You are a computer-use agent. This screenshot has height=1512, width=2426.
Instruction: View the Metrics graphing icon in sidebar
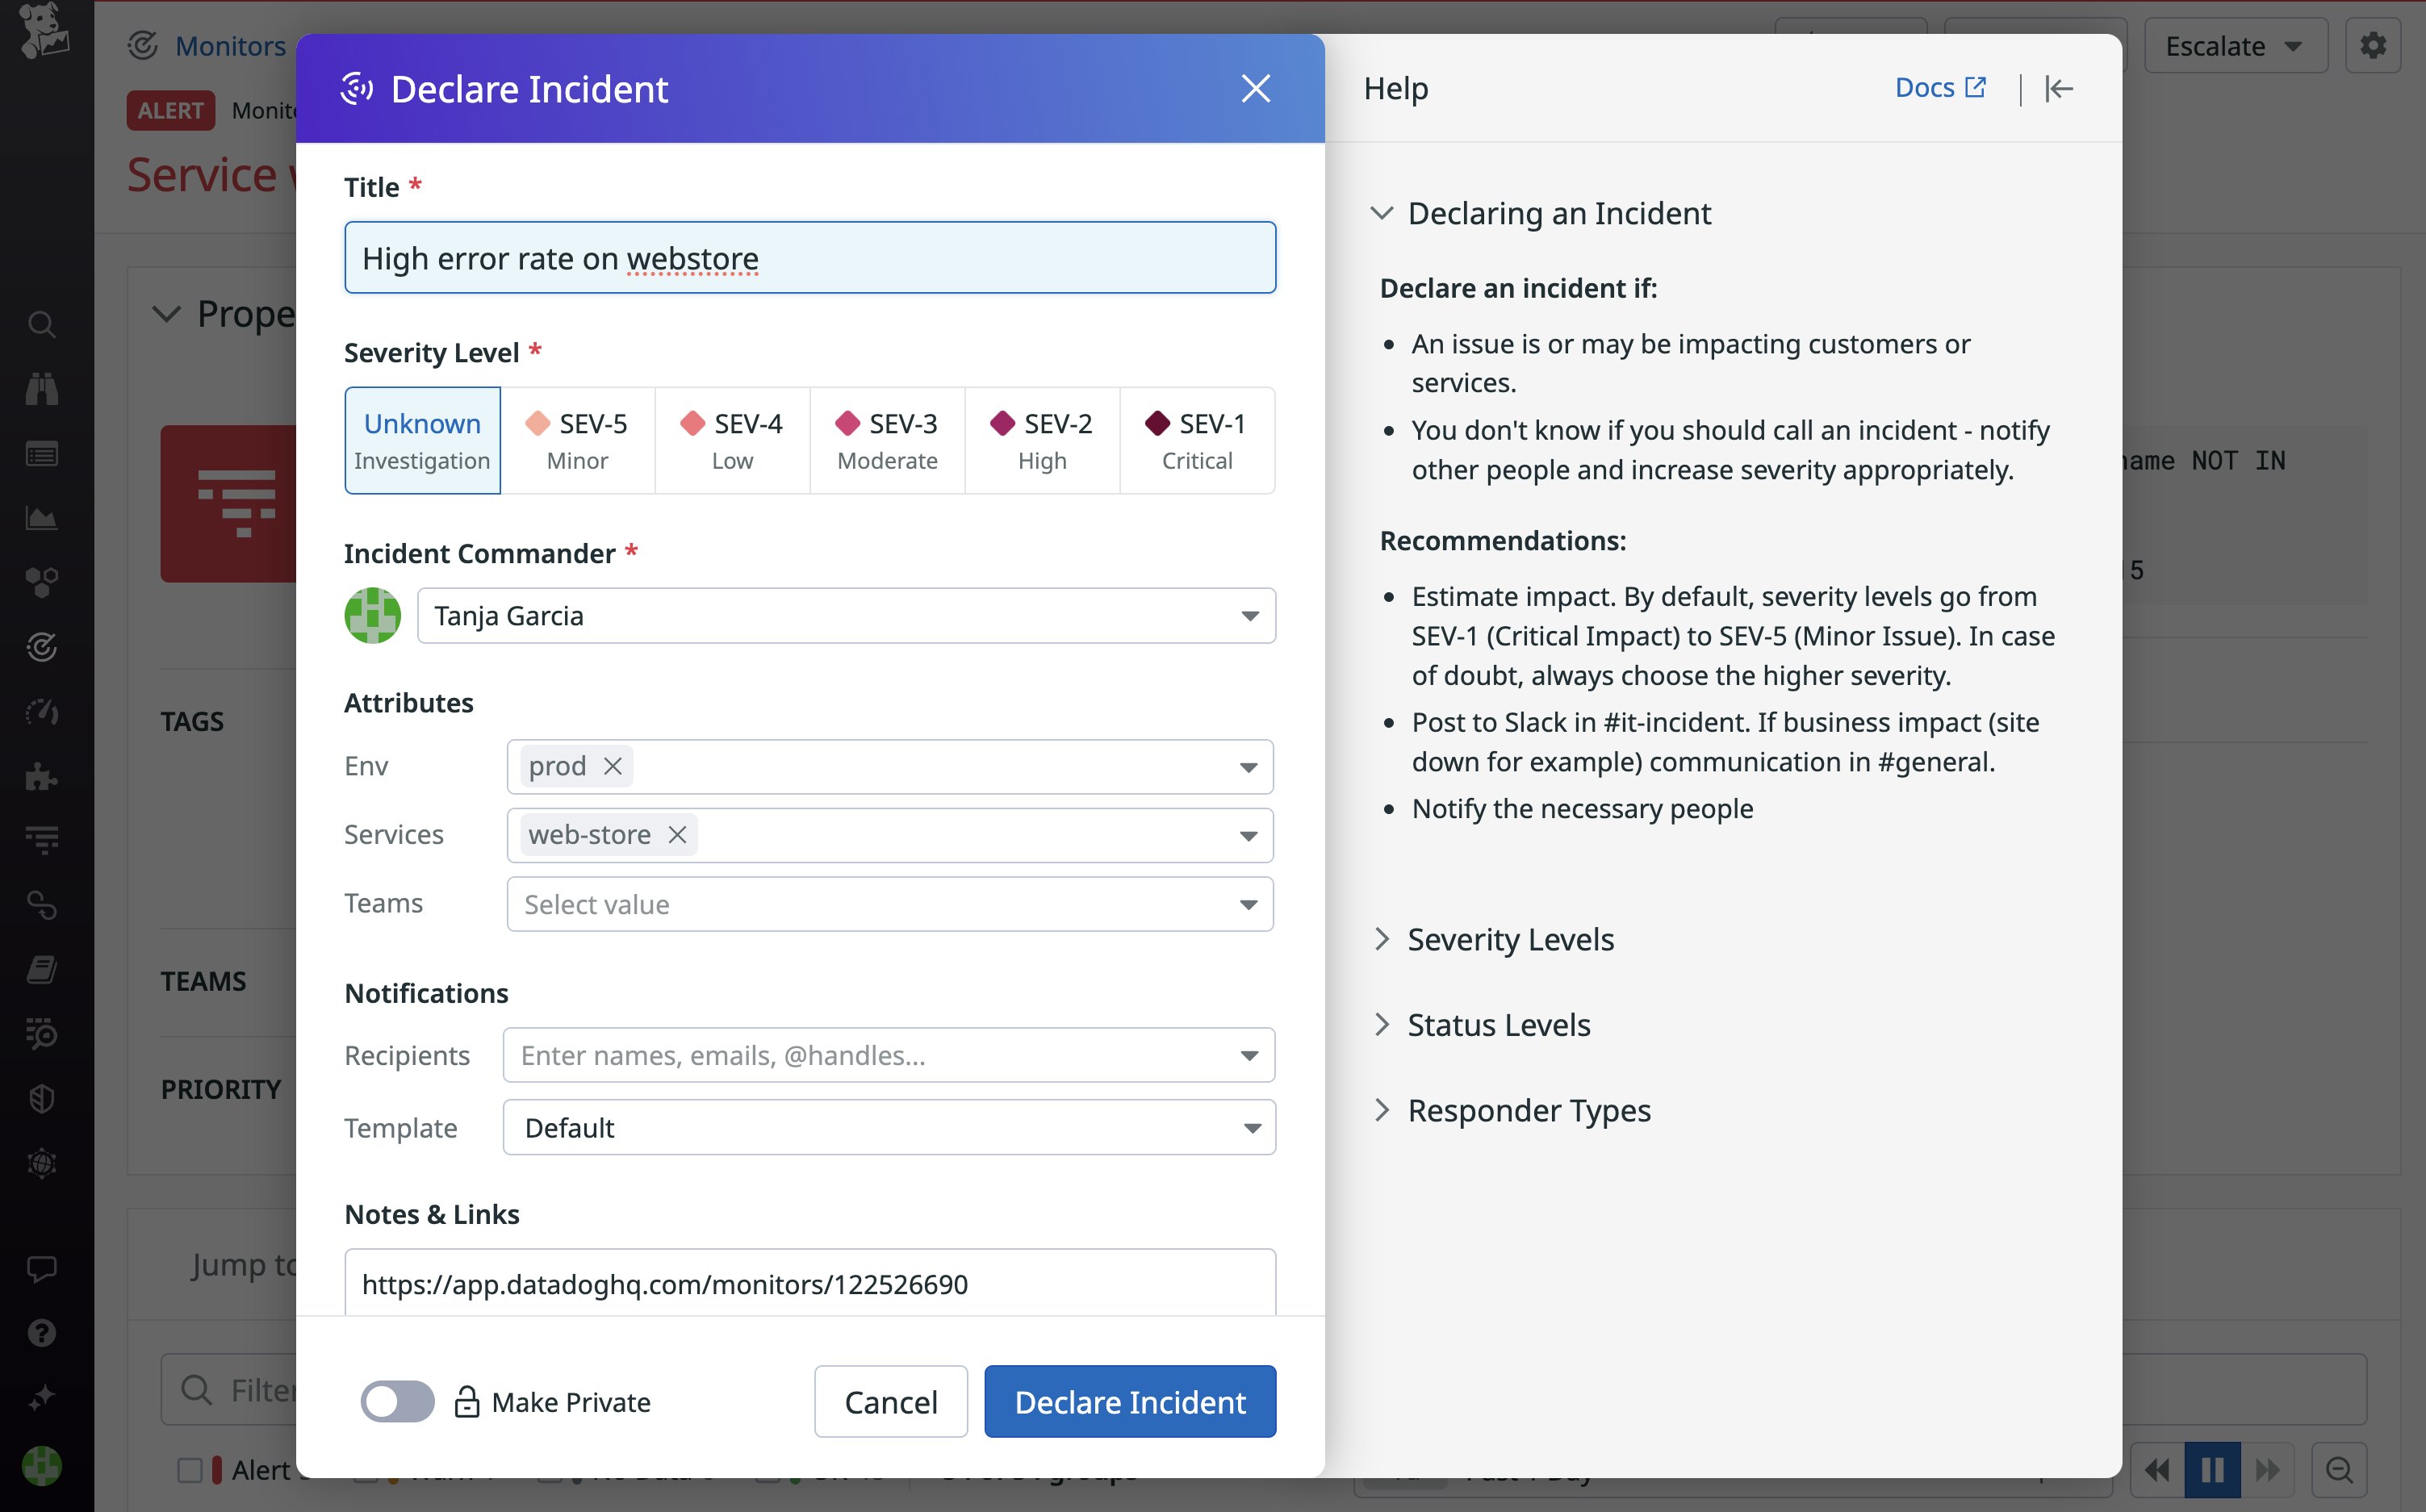pos(41,518)
